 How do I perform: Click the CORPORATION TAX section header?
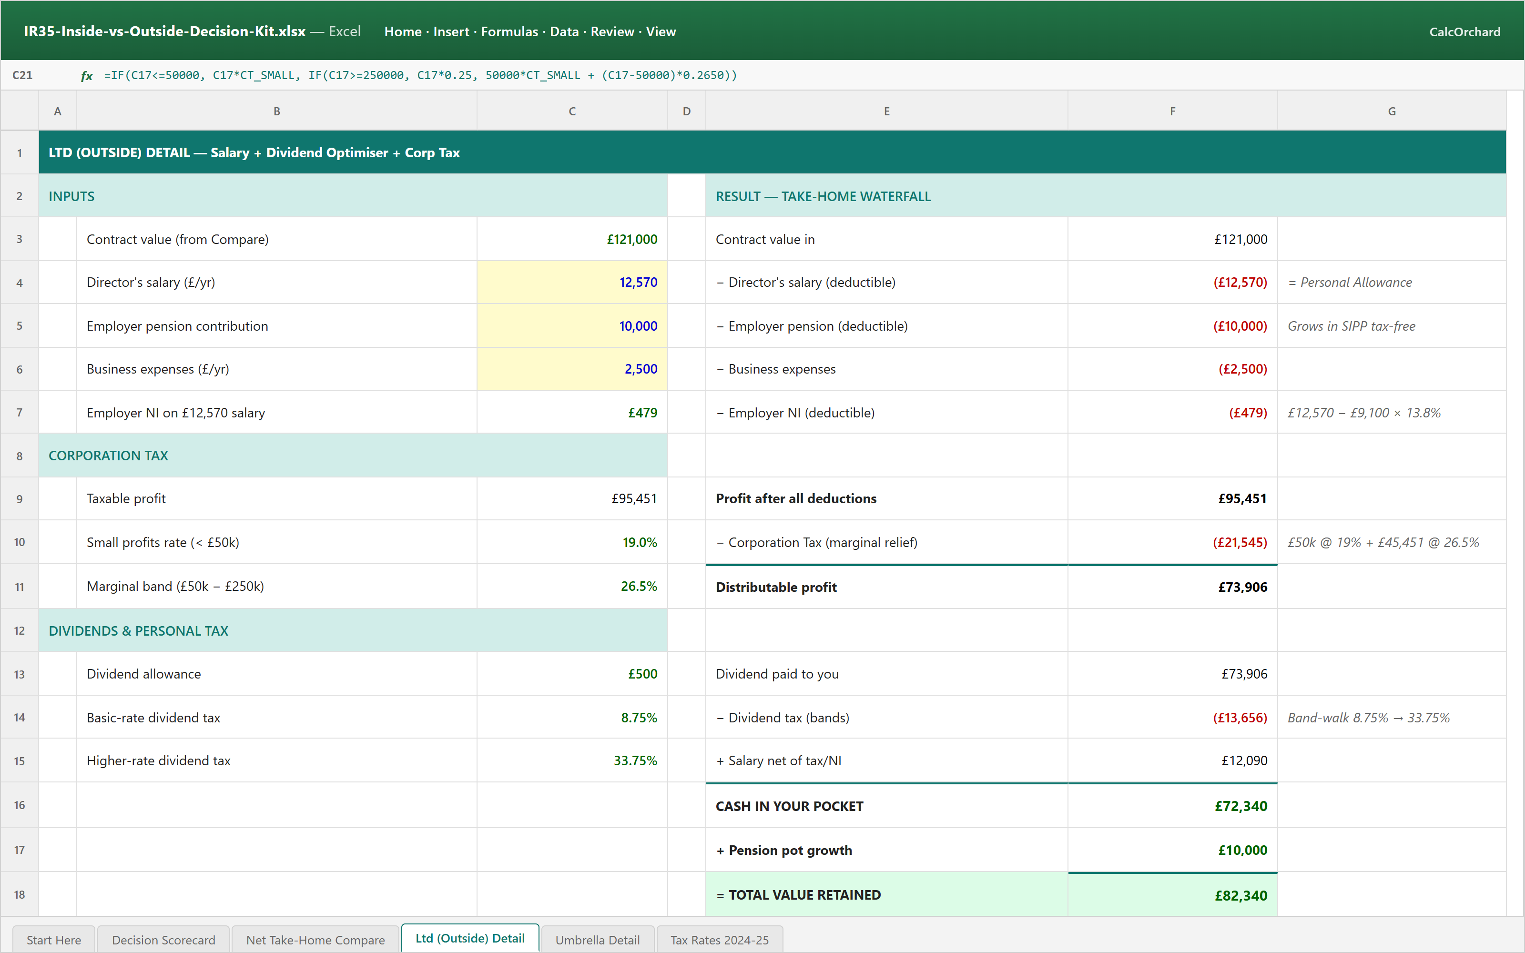[x=353, y=455]
